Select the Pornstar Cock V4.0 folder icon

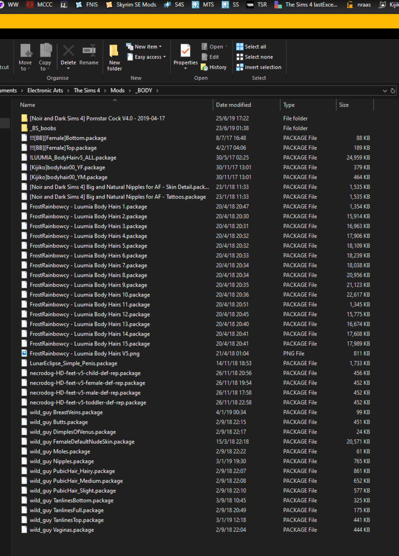click(x=24, y=118)
